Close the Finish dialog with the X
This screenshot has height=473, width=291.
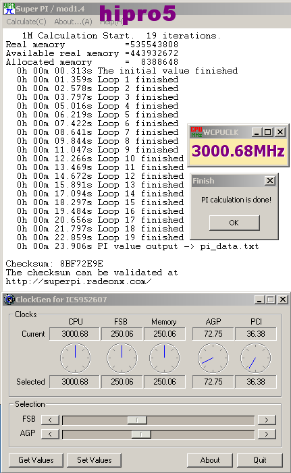(270, 181)
